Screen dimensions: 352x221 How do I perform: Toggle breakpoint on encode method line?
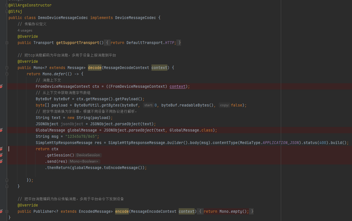pos(1,211)
